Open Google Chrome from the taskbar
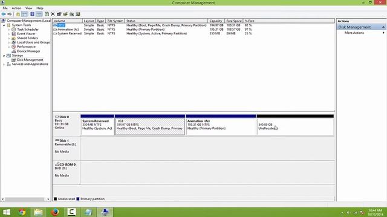387x217 pixels. pyautogui.click(x=22, y=212)
